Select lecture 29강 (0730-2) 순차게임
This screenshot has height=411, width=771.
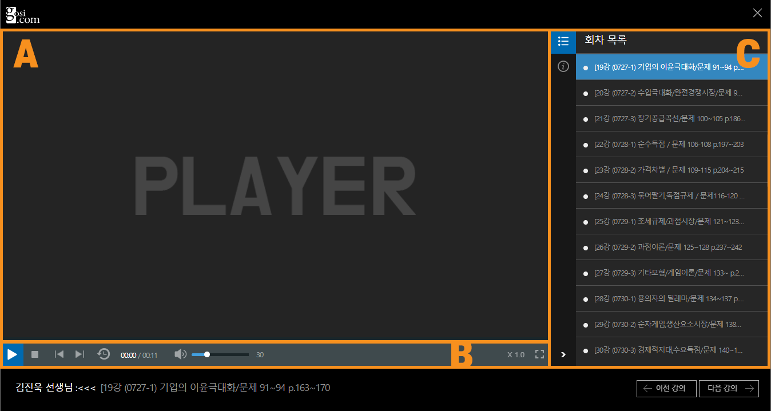(671, 324)
